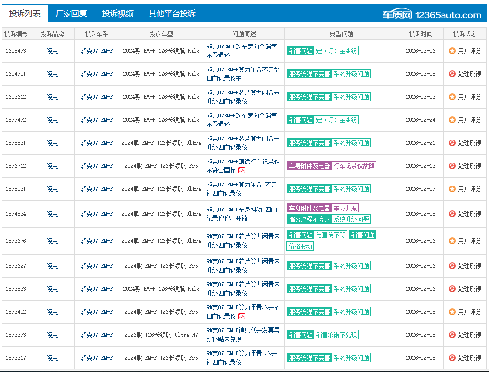Open complaint 领克07 EM-P车身抖动 四向记录仪仪不开放
The width and height of the screenshot is (489, 372).
tap(241, 214)
